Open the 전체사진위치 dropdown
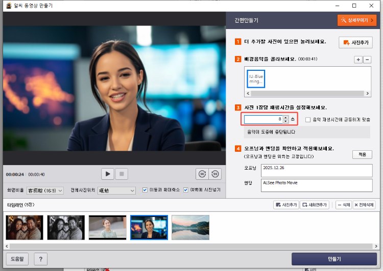383x271 pixels. point(117,191)
